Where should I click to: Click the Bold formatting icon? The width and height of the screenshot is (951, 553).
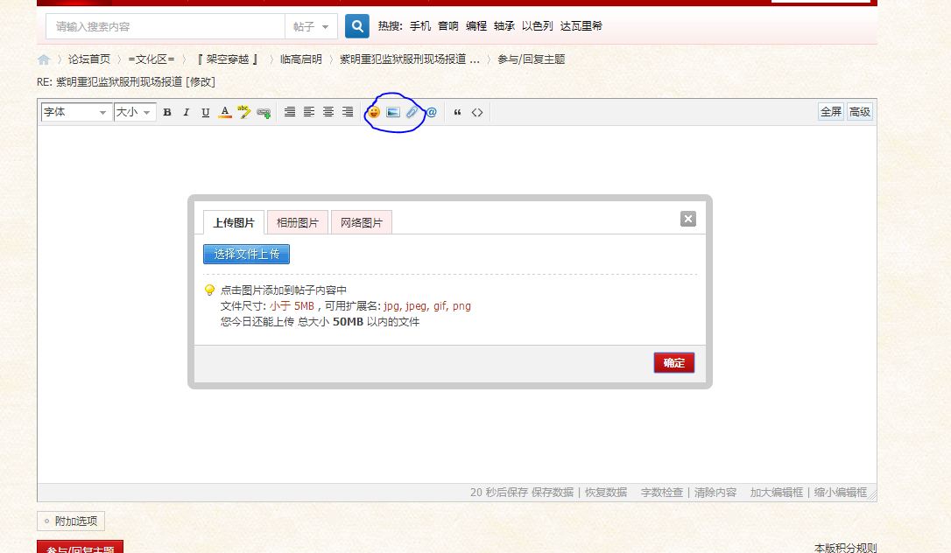[167, 112]
